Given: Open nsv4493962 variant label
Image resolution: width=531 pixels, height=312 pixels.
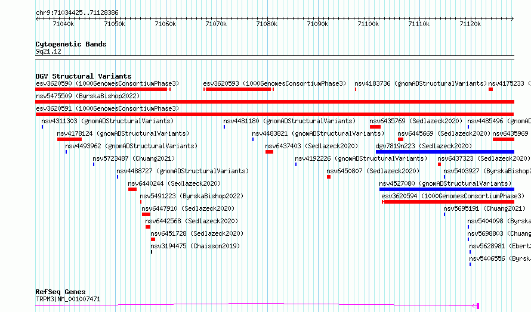Looking at the screenshot, I should 131,146.
